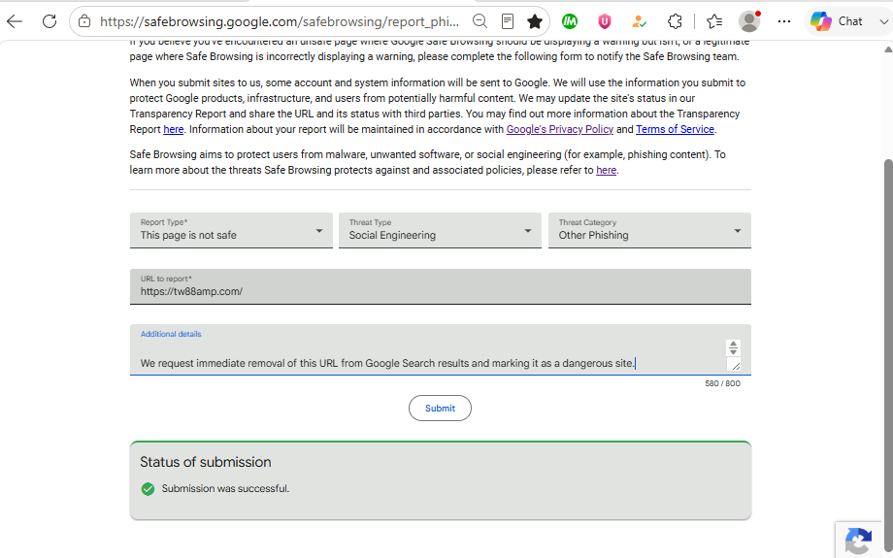
Task: Open the immersive reader icon
Action: [508, 21]
